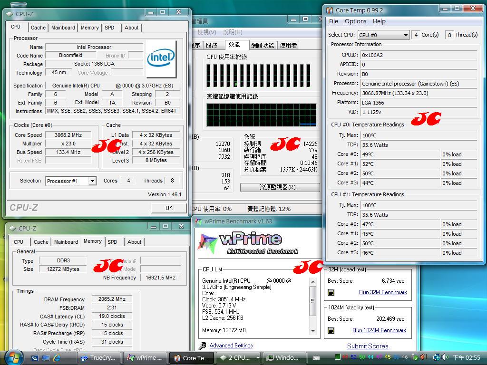Select Mainboard tab in bottom CPU-Z window

coord(66,242)
